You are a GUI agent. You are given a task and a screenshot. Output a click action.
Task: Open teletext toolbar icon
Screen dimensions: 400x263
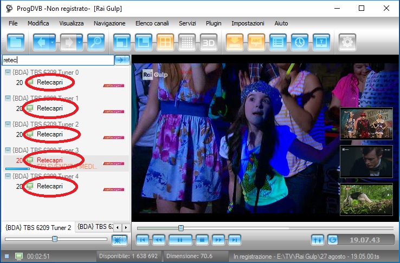click(321, 41)
